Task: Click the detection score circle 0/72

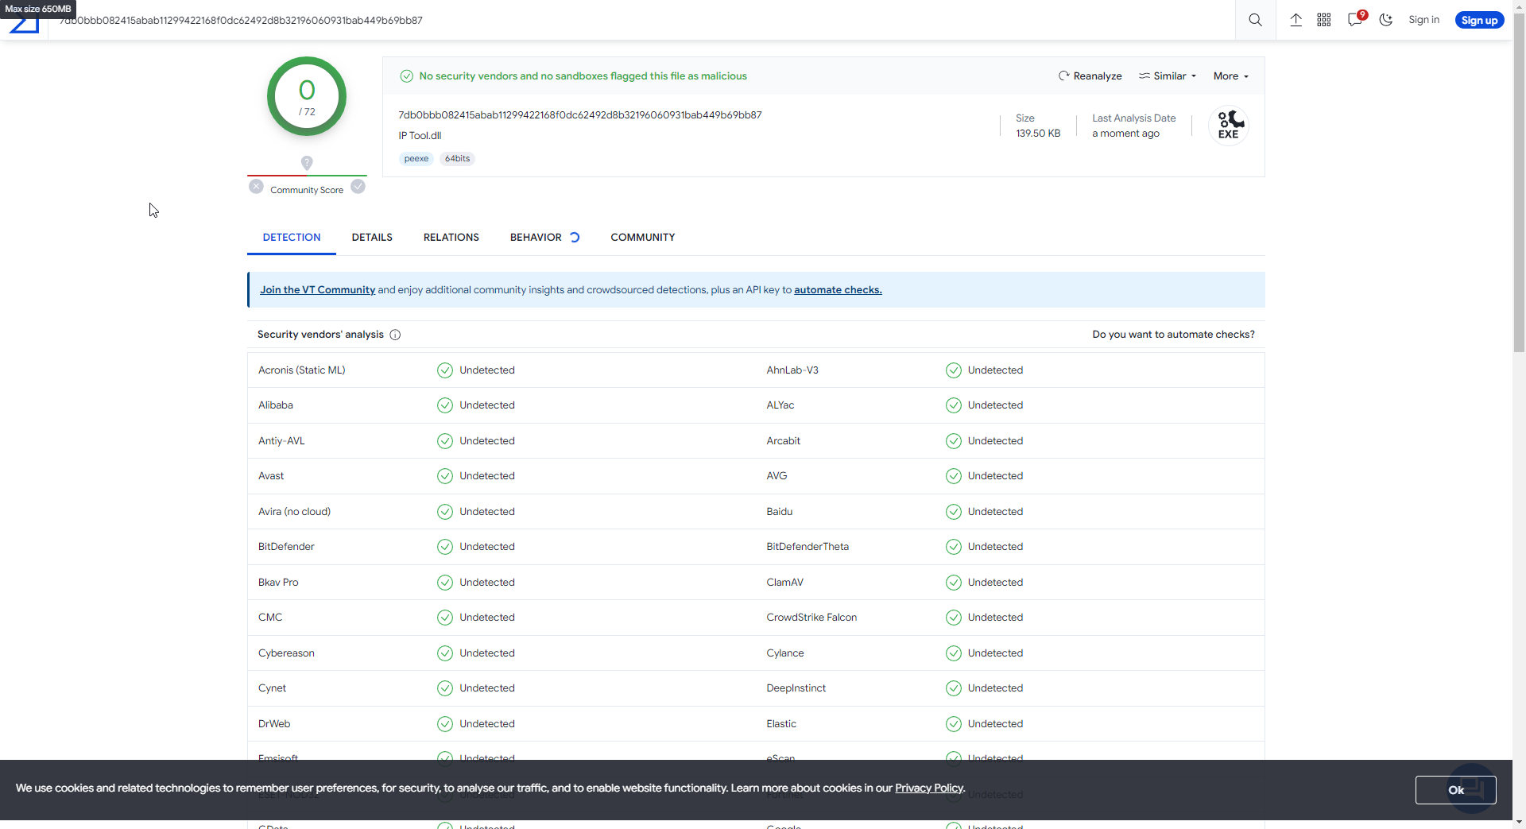Action: point(307,96)
